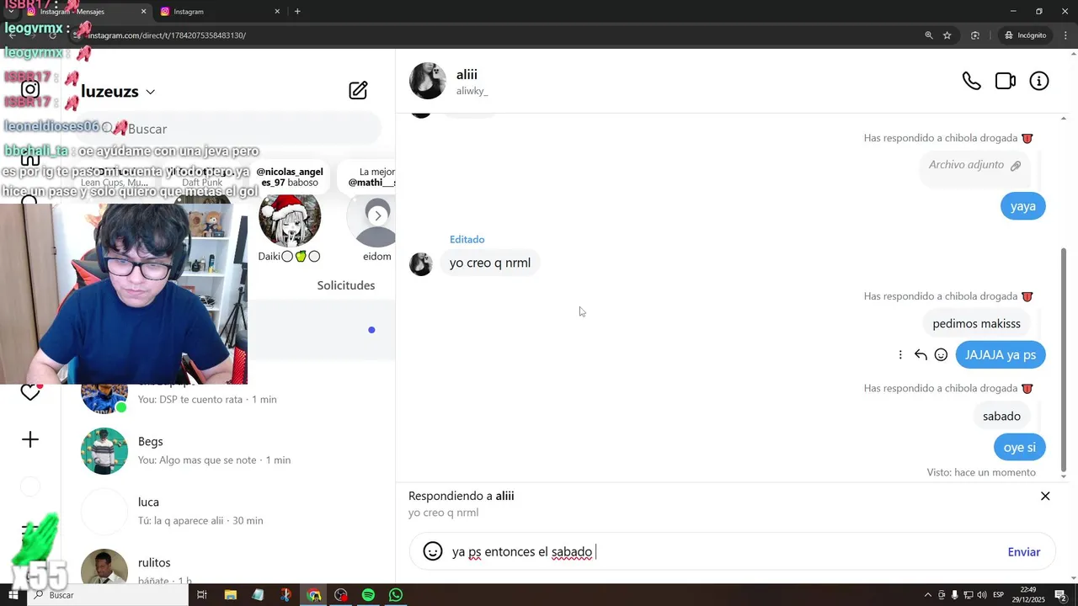Click the Chrome icon in the taskbar
This screenshot has width=1078, height=606.
(x=314, y=595)
